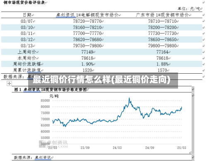Click the cumulative change value 1520
Image resolution: width=207 pixels, height=161 pixels.
click(x=87, y=70)
